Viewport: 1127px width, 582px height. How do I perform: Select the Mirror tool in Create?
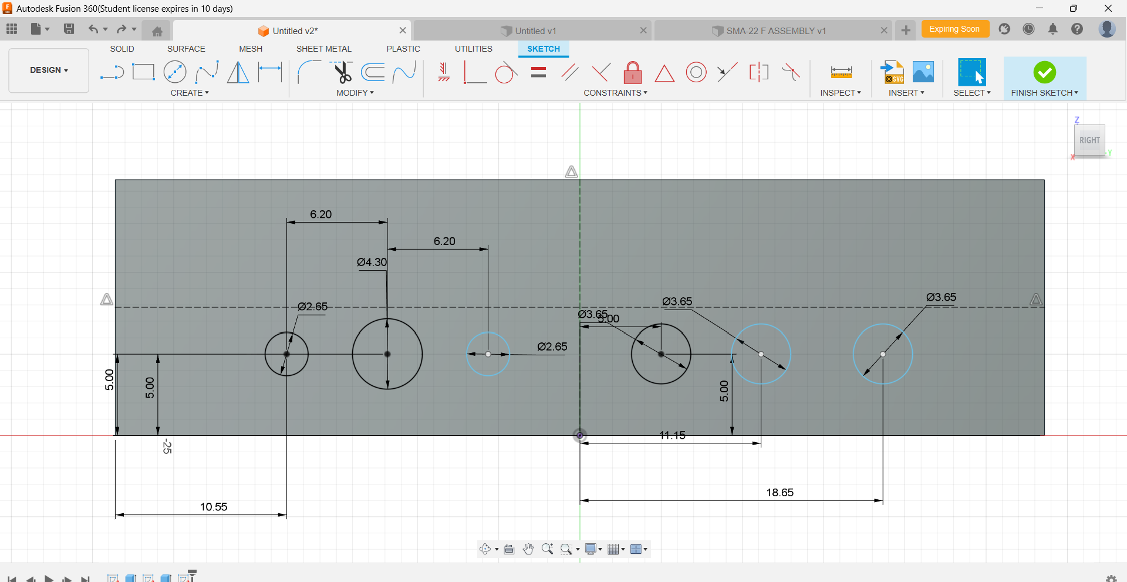(238, 72)
